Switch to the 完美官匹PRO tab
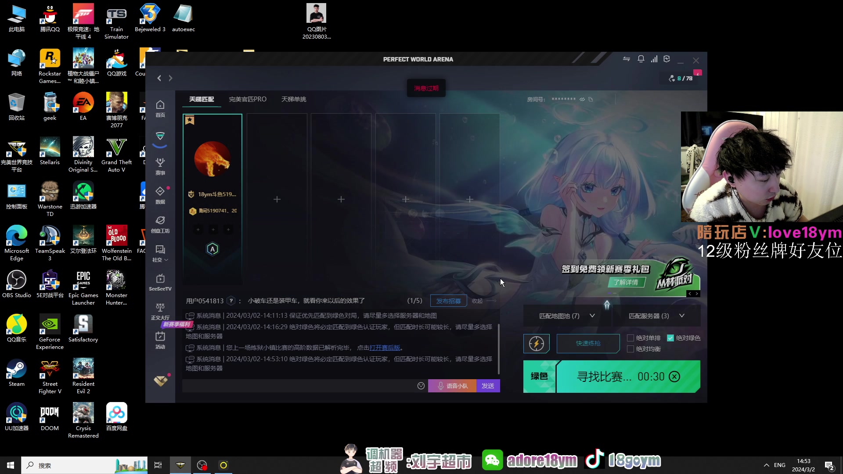The width and height of the screenshot is (843, 474). coord(248,99)
